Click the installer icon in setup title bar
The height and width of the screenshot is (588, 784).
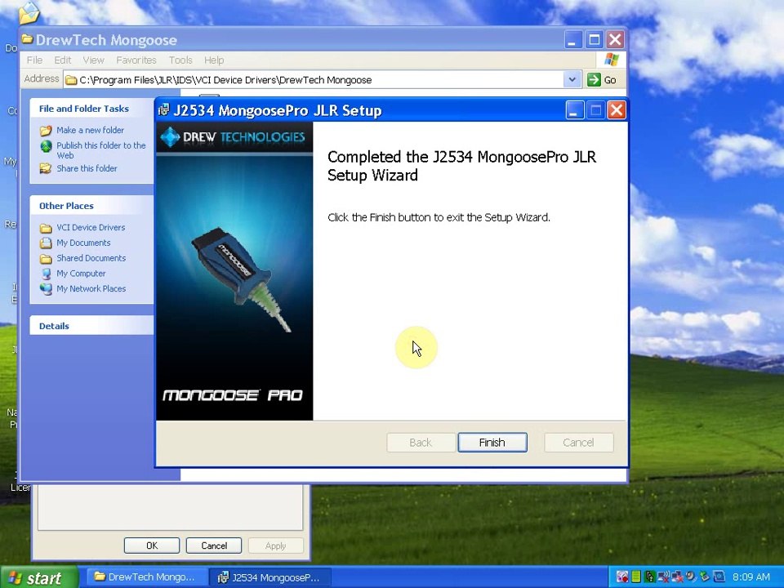[164, 110]
